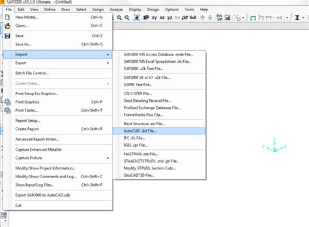Open the I-section frame properties dropdown arrow
This screenshot has width=309, height=227.
coord(303,18)
